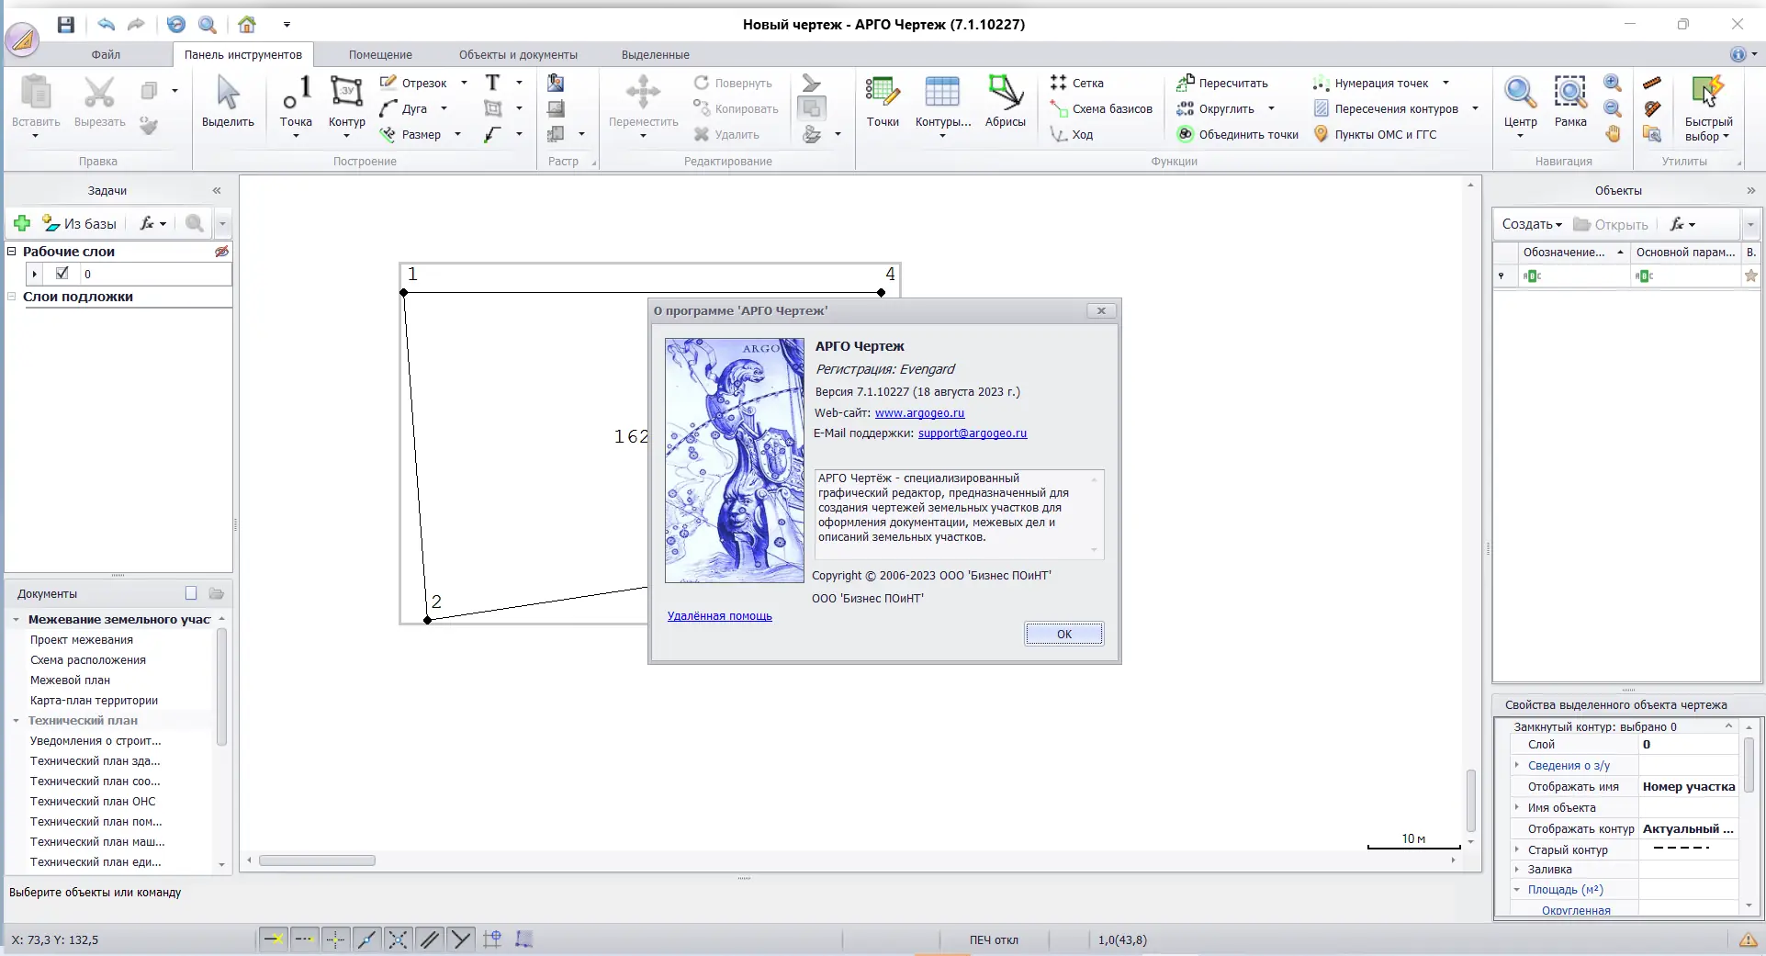Open Пункты ОМС и ГГС
The height and width of the screenshot is (956, 1766).
pos(1375,134)
